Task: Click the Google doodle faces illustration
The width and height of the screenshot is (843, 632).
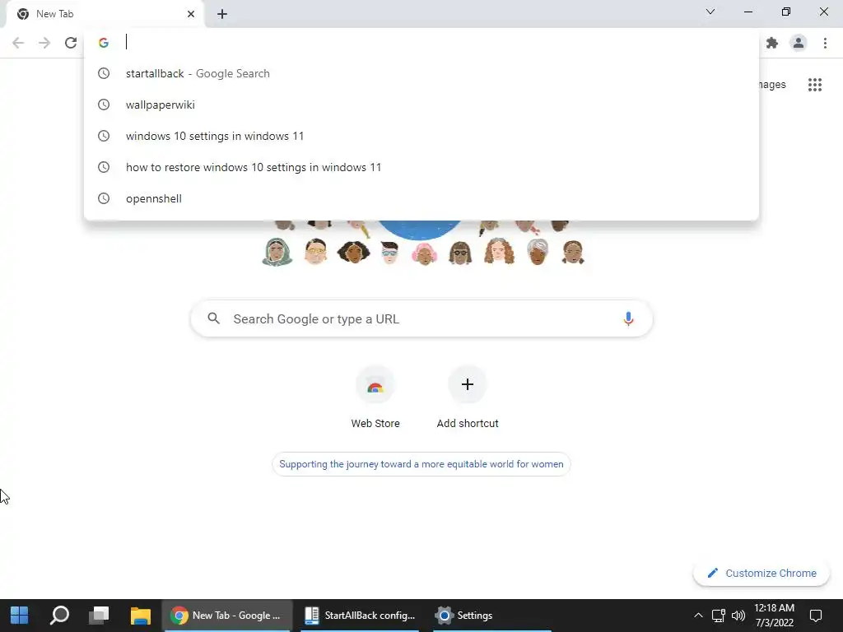Action: 422,243
